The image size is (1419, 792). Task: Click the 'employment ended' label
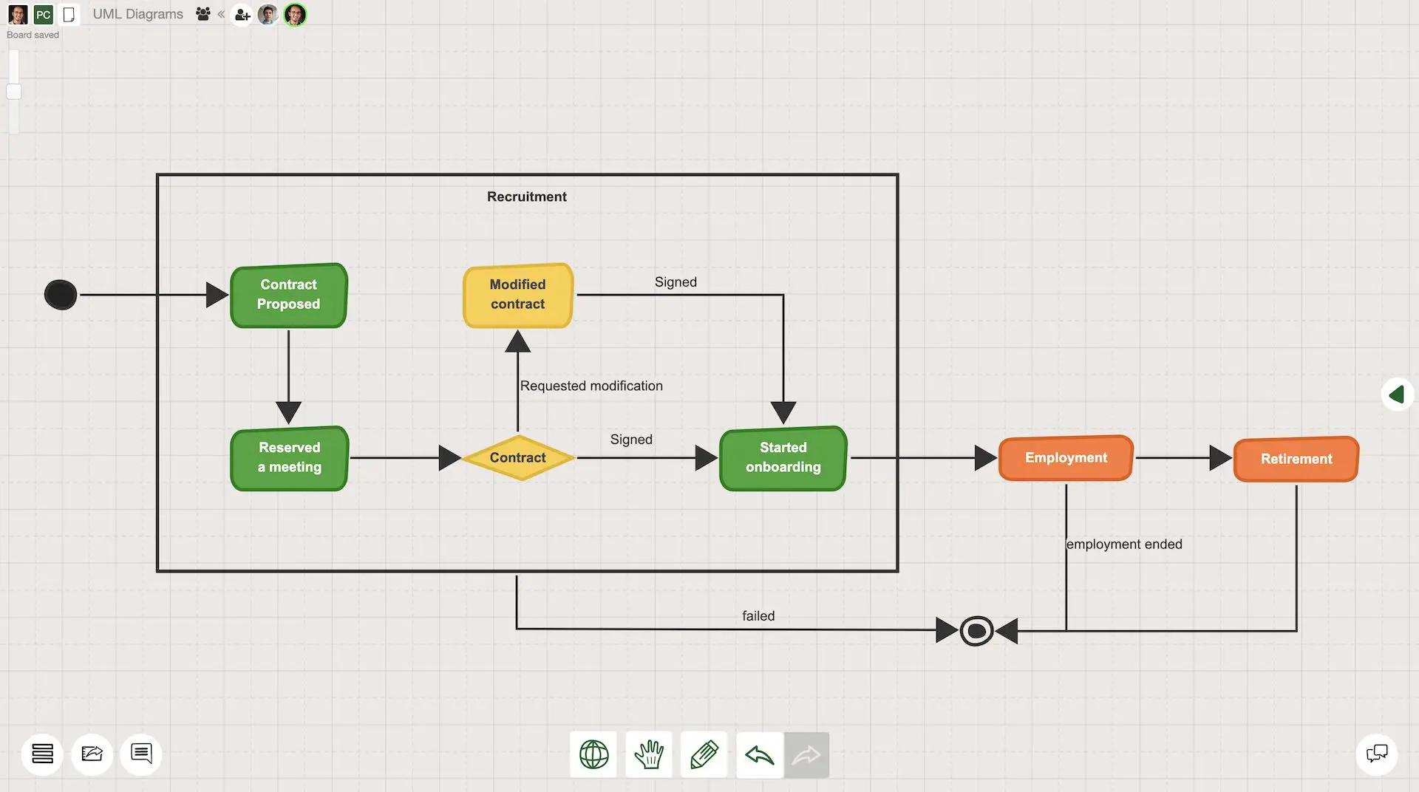tap(1124, 544)
